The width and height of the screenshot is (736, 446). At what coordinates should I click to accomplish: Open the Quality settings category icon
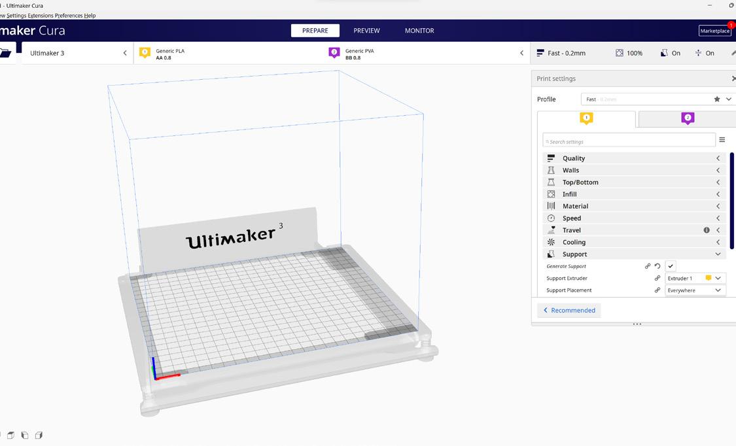[551, 158]
